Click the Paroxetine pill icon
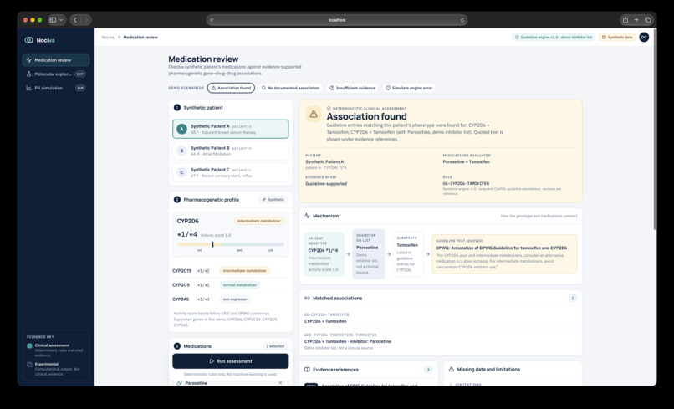 click(179, 383)
